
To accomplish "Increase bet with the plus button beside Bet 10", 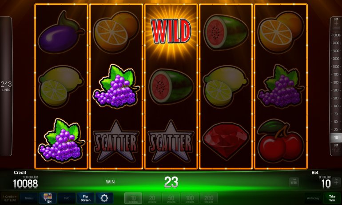I will click(x=336, y=182).
